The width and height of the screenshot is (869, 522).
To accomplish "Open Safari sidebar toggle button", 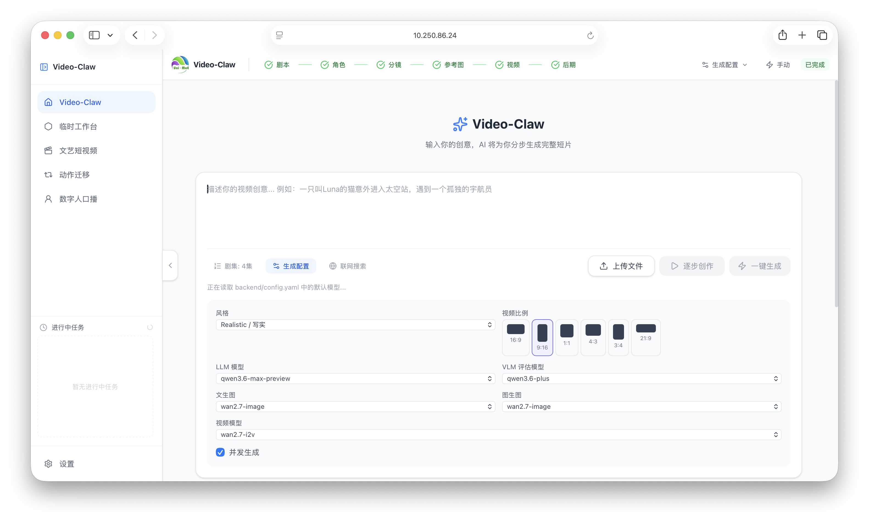I will (x=94, y=35).
